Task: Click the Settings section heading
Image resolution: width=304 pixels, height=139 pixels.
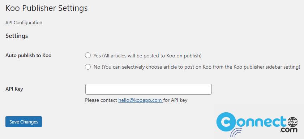Action: click(17, 36)
